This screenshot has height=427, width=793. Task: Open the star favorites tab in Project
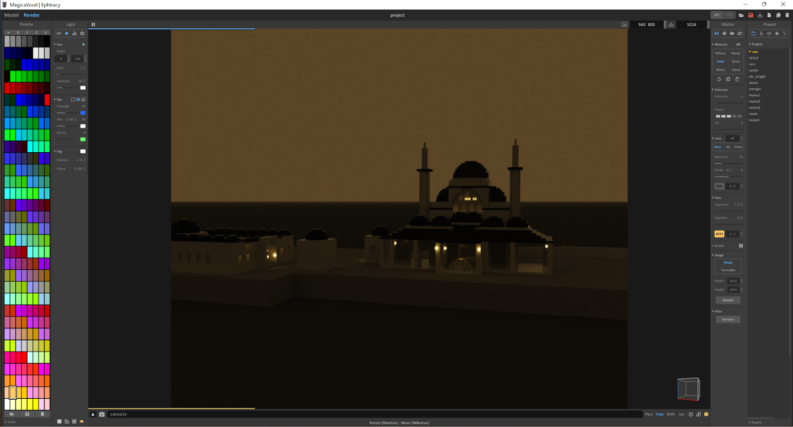[777, 34]
